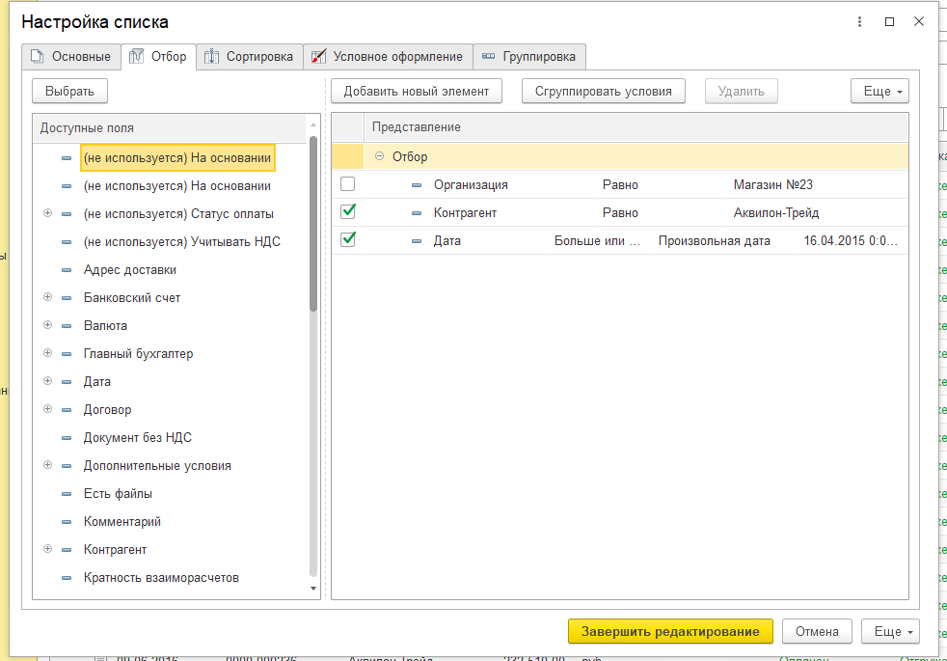The width and height of the screenshot is (947, 661).
Task: Open the three-dot menu in title bar
Action: (859, 22)
